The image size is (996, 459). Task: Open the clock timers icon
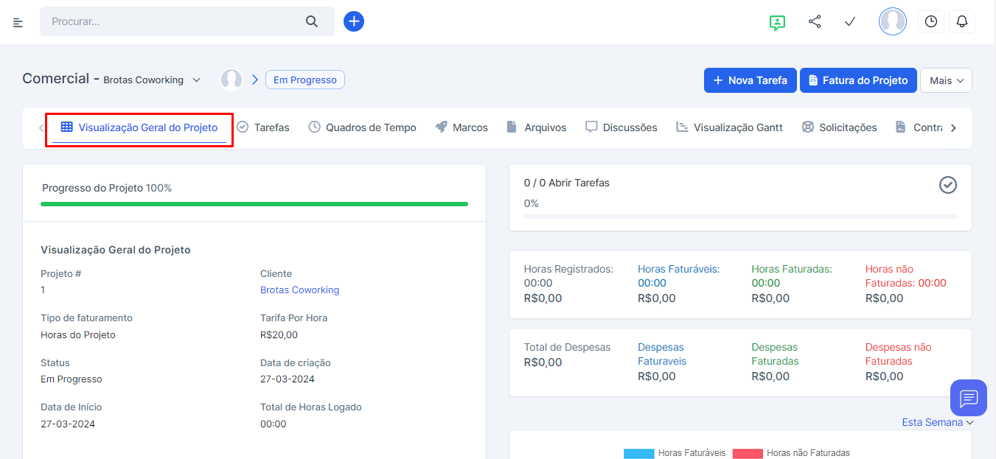click(x=931, y=22)
